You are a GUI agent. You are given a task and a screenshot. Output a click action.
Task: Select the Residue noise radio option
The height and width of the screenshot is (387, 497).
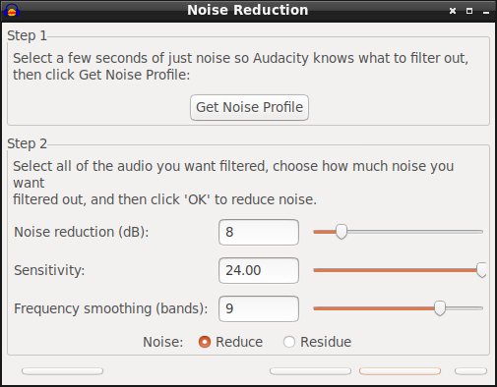[289, 342]
